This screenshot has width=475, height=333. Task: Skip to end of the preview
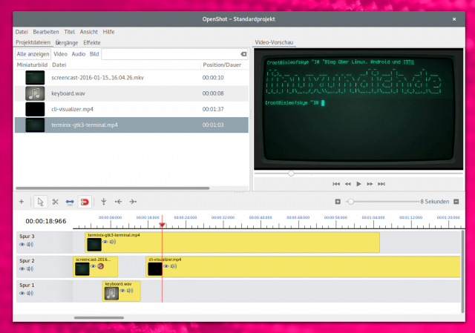381,184
